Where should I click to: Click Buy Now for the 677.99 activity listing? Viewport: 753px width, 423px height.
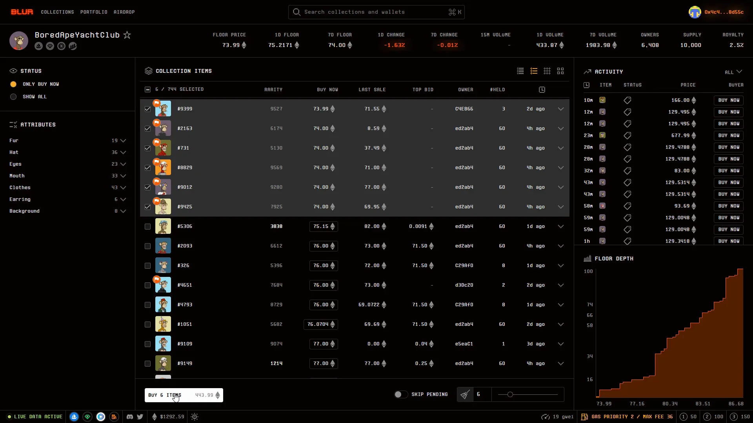pos(729,136)
